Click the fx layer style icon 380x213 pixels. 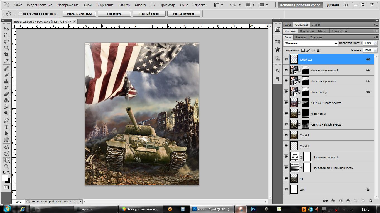click(x=333, y=201)
